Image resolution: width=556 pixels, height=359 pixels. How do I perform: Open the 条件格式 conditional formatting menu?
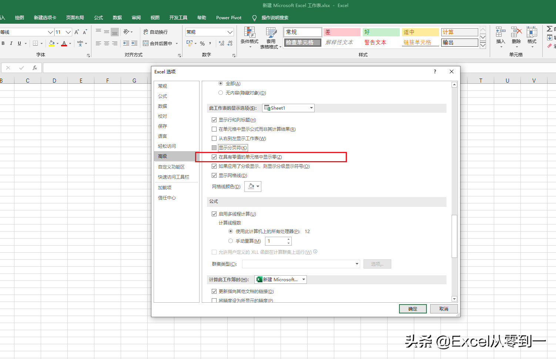(x=249, y=38)
